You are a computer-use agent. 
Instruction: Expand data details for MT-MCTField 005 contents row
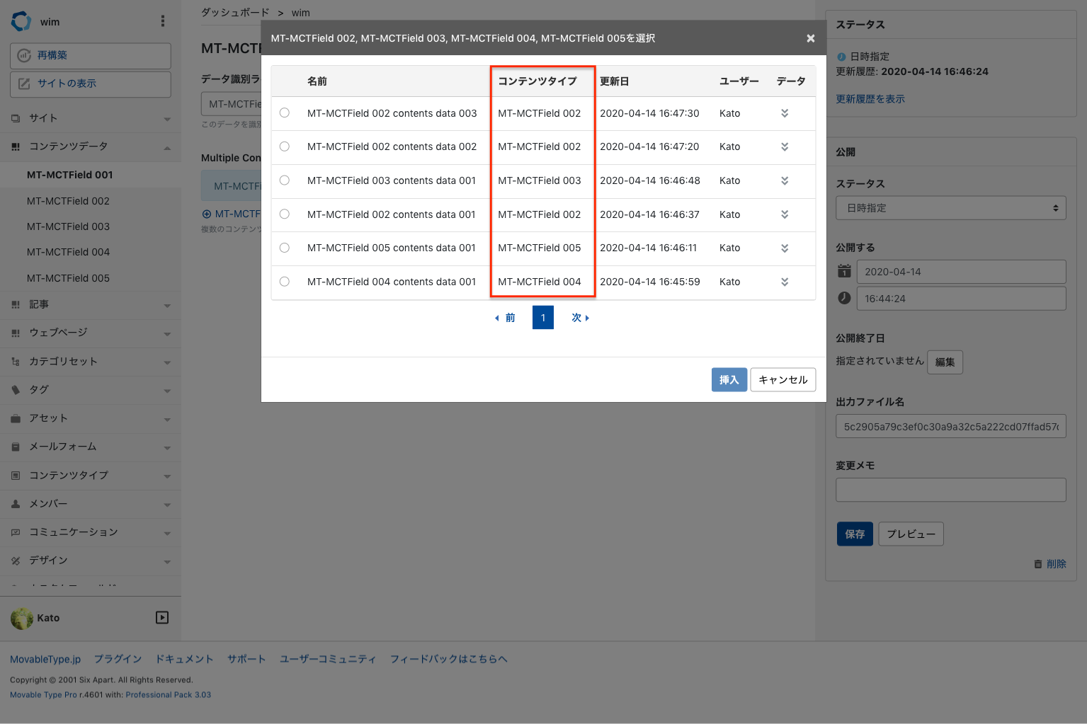pos(785,248)
